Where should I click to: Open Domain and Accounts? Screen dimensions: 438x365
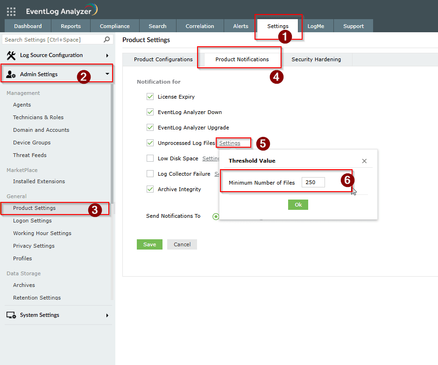pos(41,130)
